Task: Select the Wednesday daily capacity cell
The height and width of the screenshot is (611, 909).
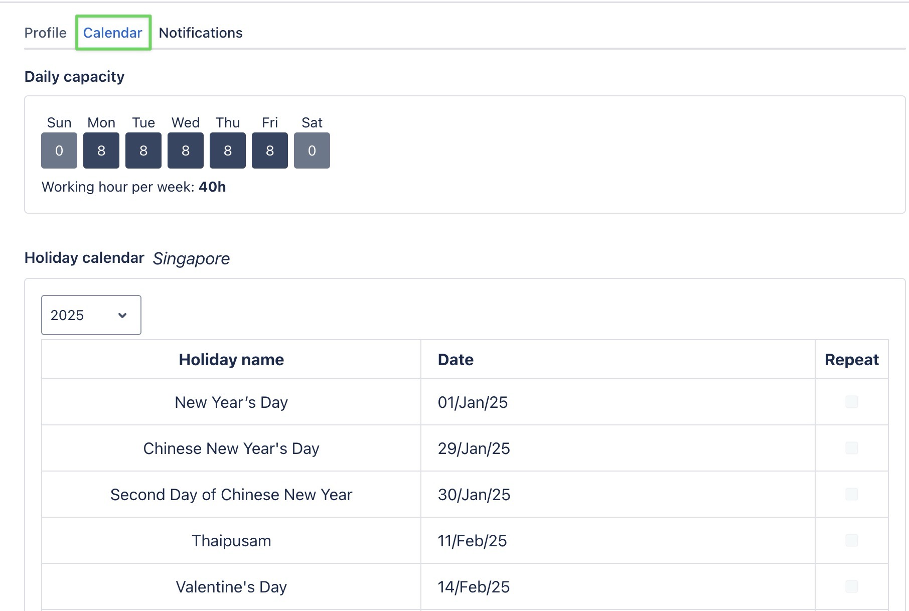Action: click(185, 150)
